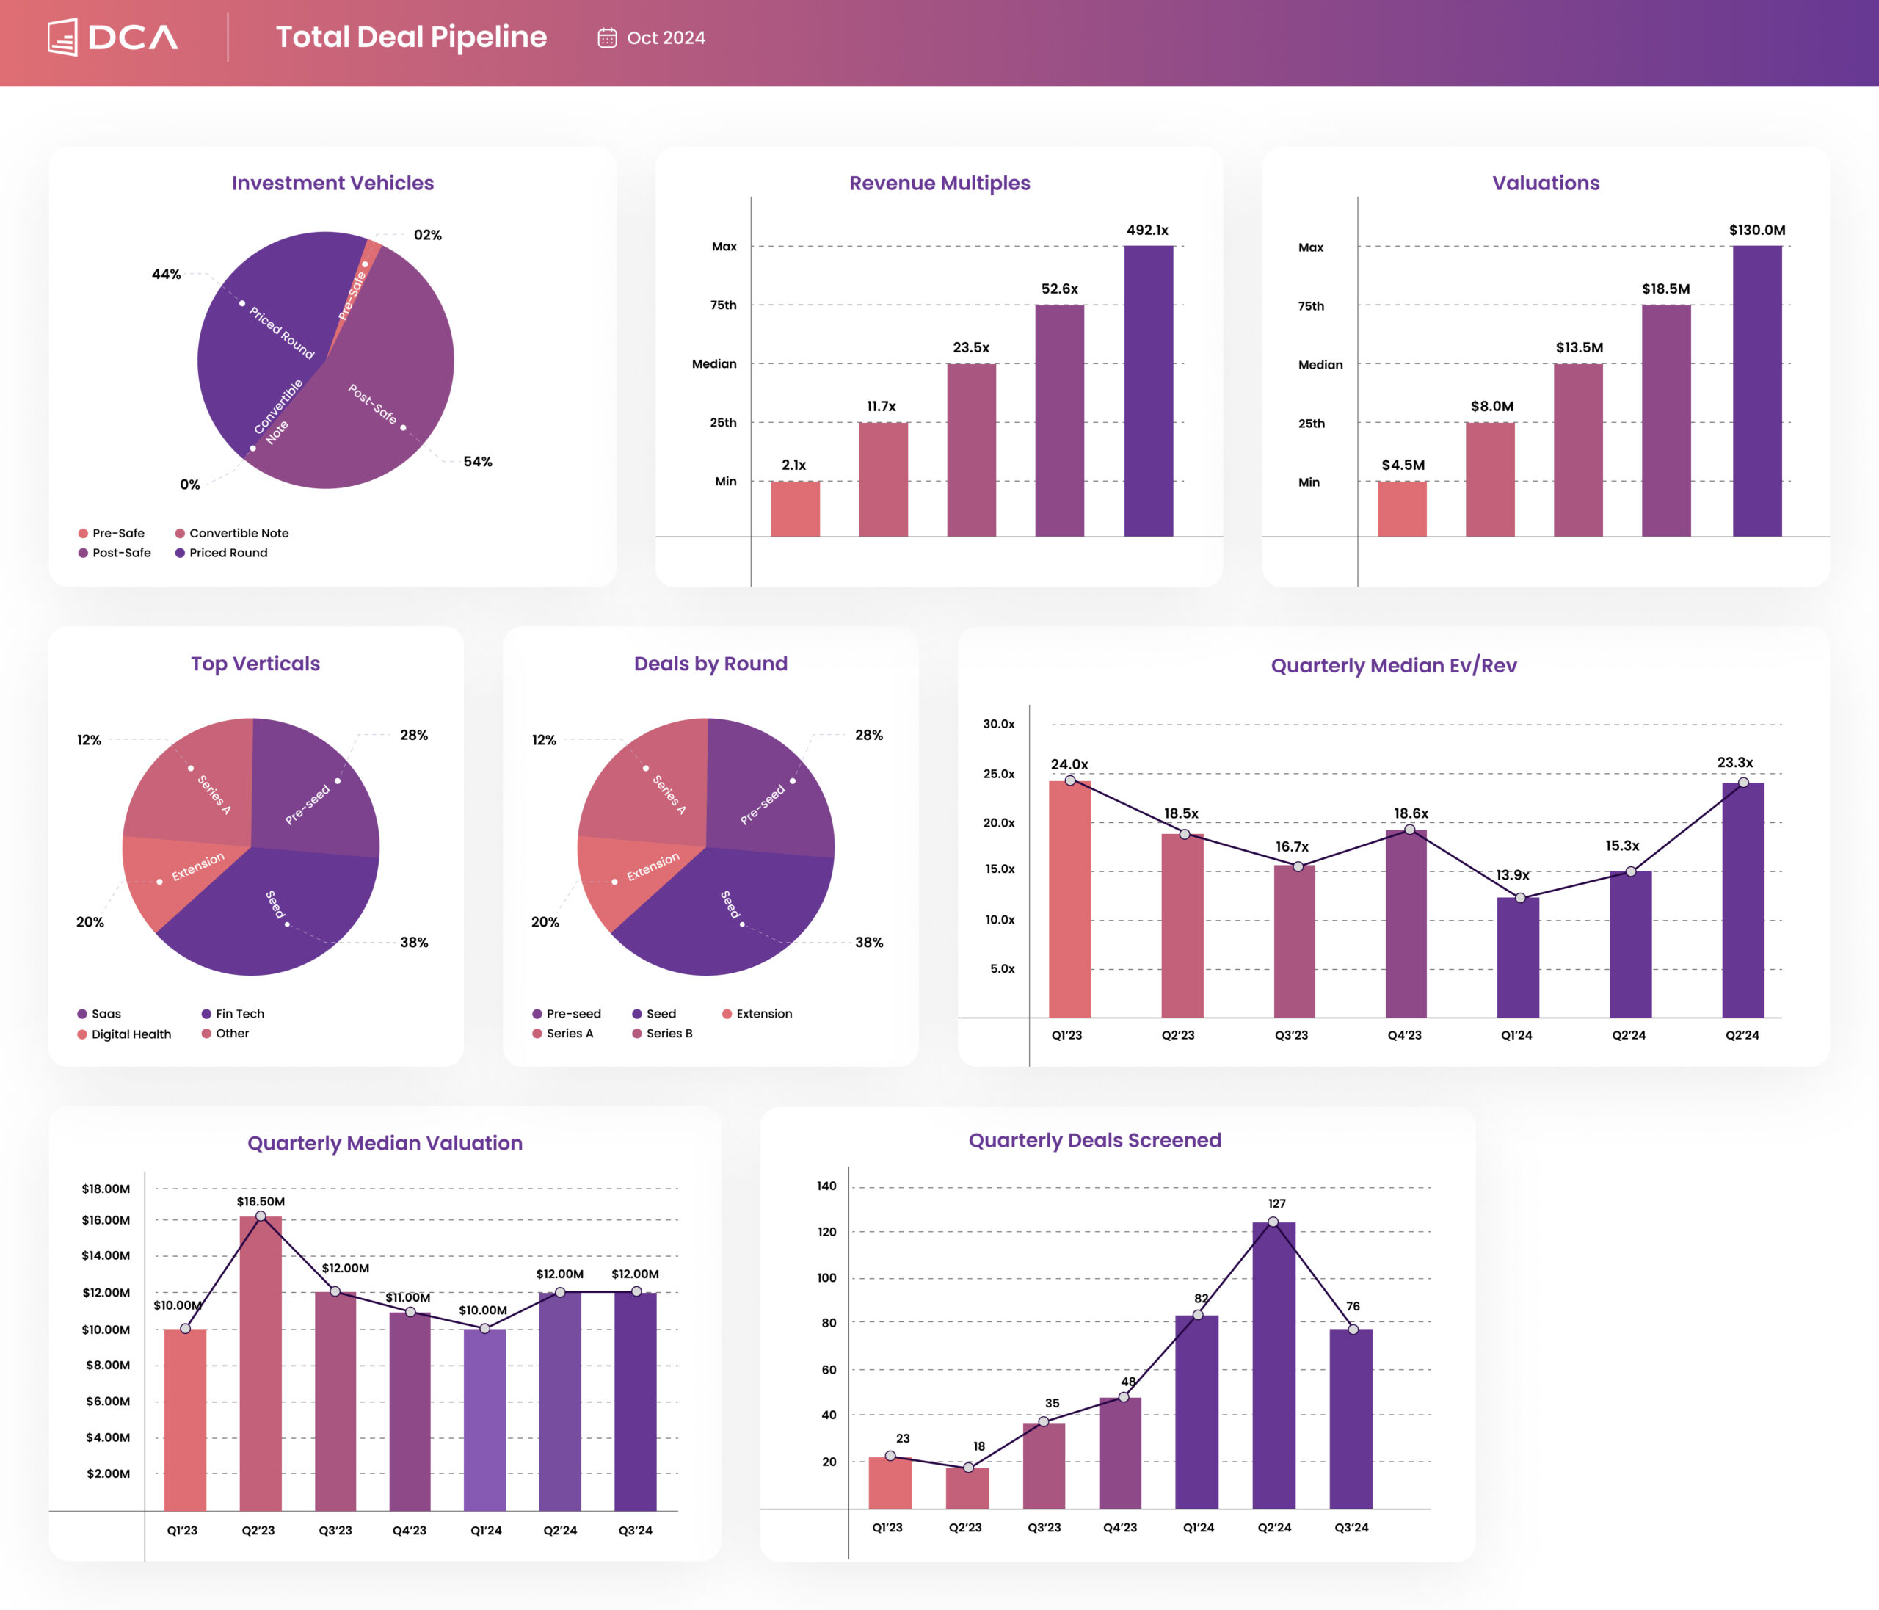Click the 11.7x bar value label
The height and width of the screenshot is (1610, 1879).
point(881,407)
